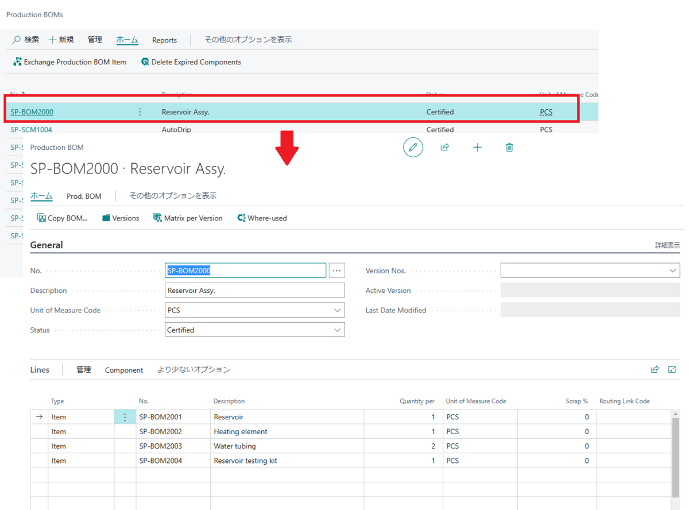Open three-dot menu on SP-BOM2001 line

[x=125, y=417]
